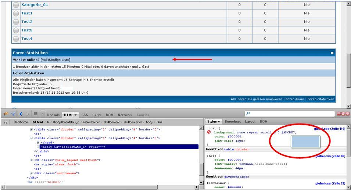Open the side panel DOM tab
Screen dimensions: 351x190
264,122
